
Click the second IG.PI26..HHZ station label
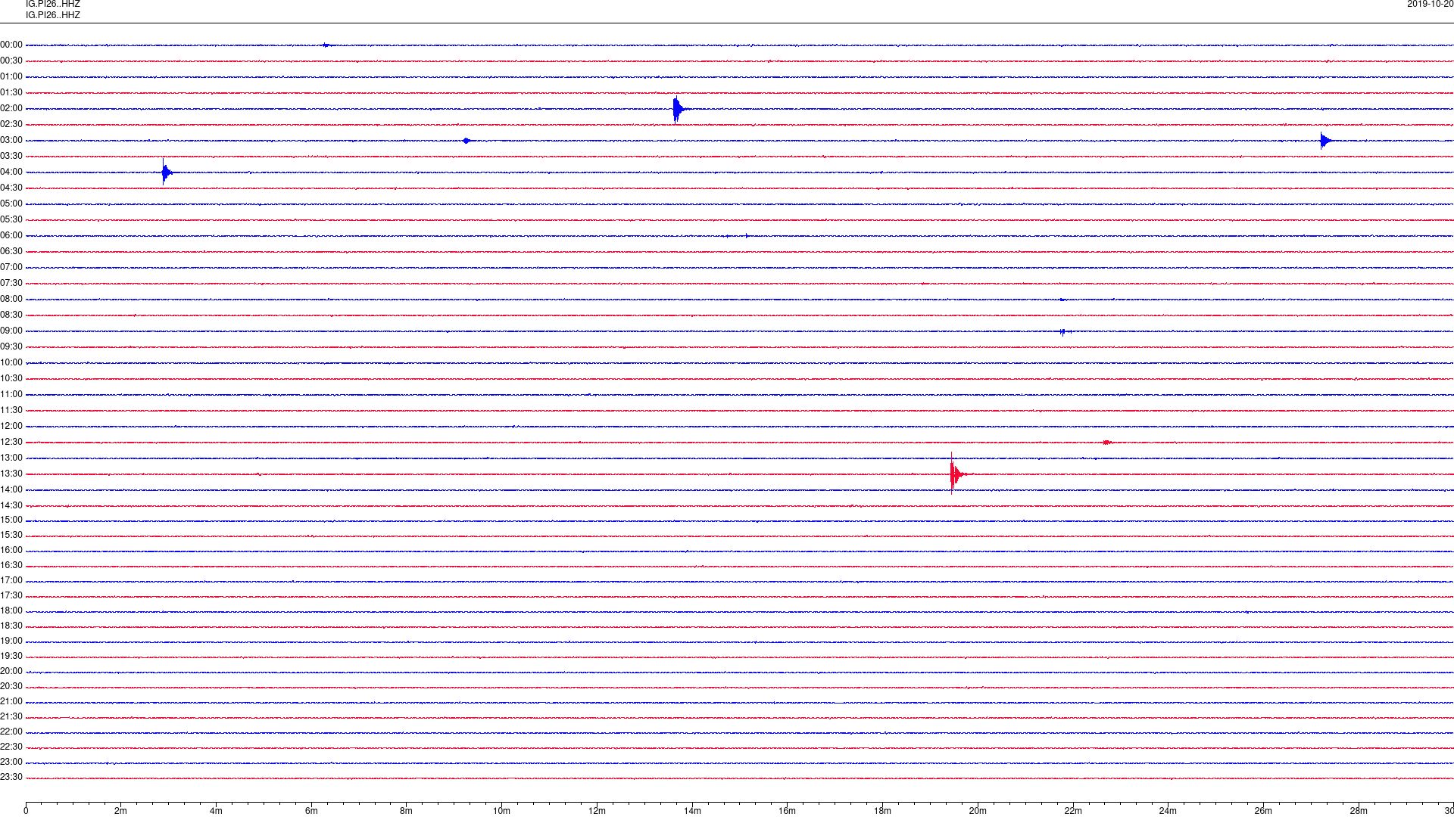53,15
